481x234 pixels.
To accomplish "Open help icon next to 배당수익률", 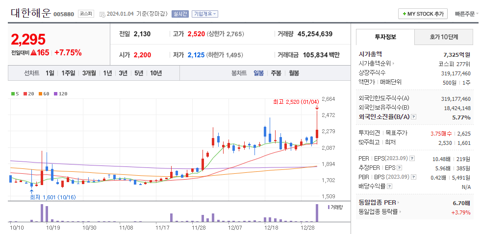I will [x=389, y=186].
